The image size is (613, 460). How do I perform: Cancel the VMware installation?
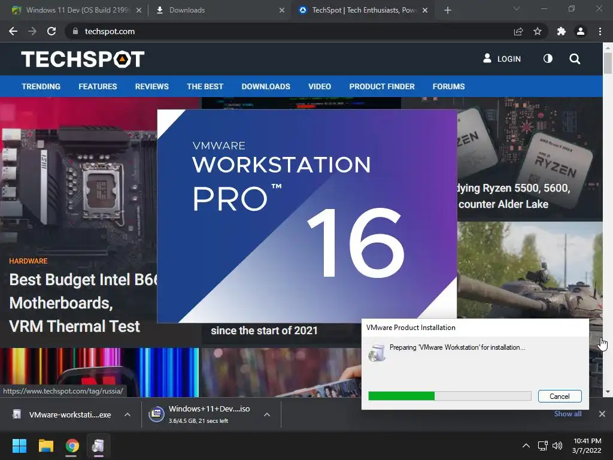(x=560, y=397)
